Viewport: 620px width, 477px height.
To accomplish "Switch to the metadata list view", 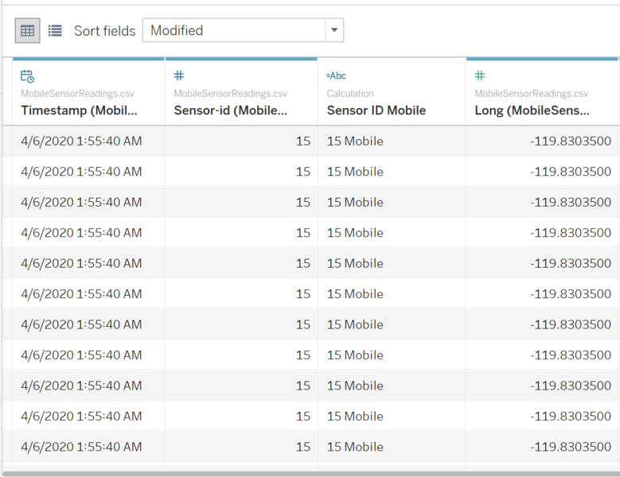I will point(55,31).
